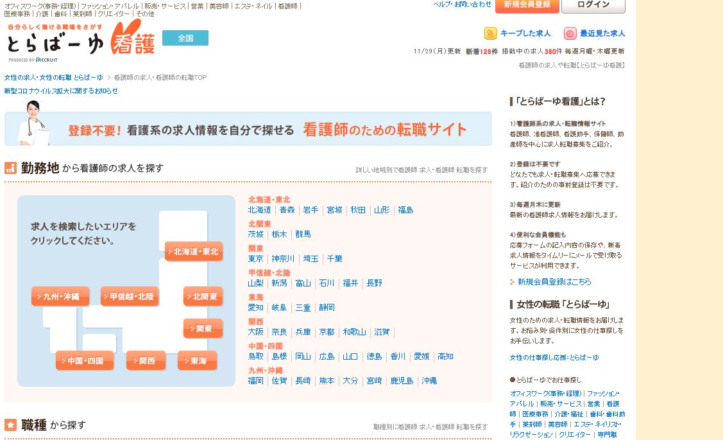Click the 東海 map button
Viewport: 723px width, 440px height.
197,360
